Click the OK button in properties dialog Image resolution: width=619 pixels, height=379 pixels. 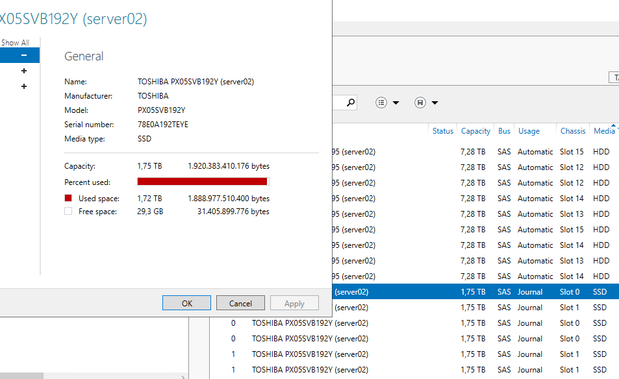click(186, 303)
